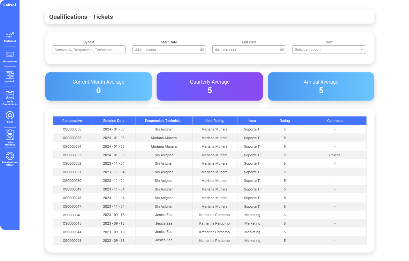Image resolution: width=409 pixels, height=261 pixels.
Task: Select the Quarterly Average card
Action: click(209, 86)
